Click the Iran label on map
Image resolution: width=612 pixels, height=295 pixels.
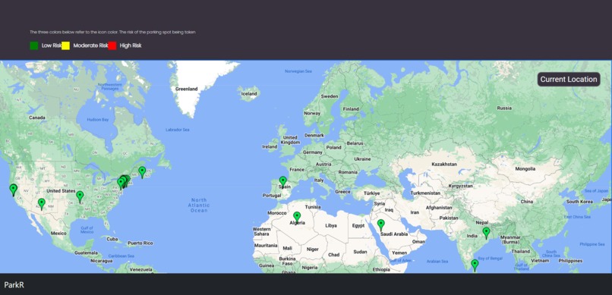(415, 212)
